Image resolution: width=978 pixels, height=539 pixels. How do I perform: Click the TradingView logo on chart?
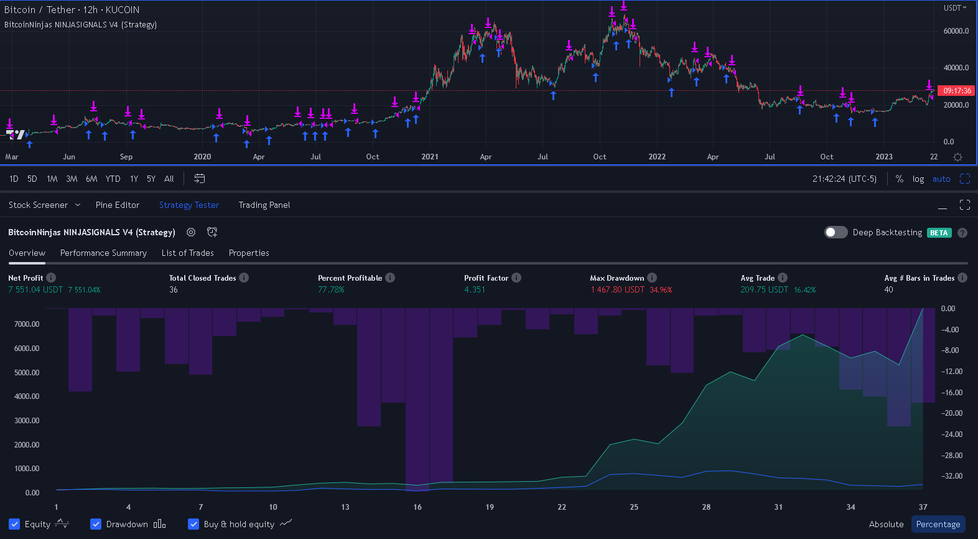(x=16, y=134)
